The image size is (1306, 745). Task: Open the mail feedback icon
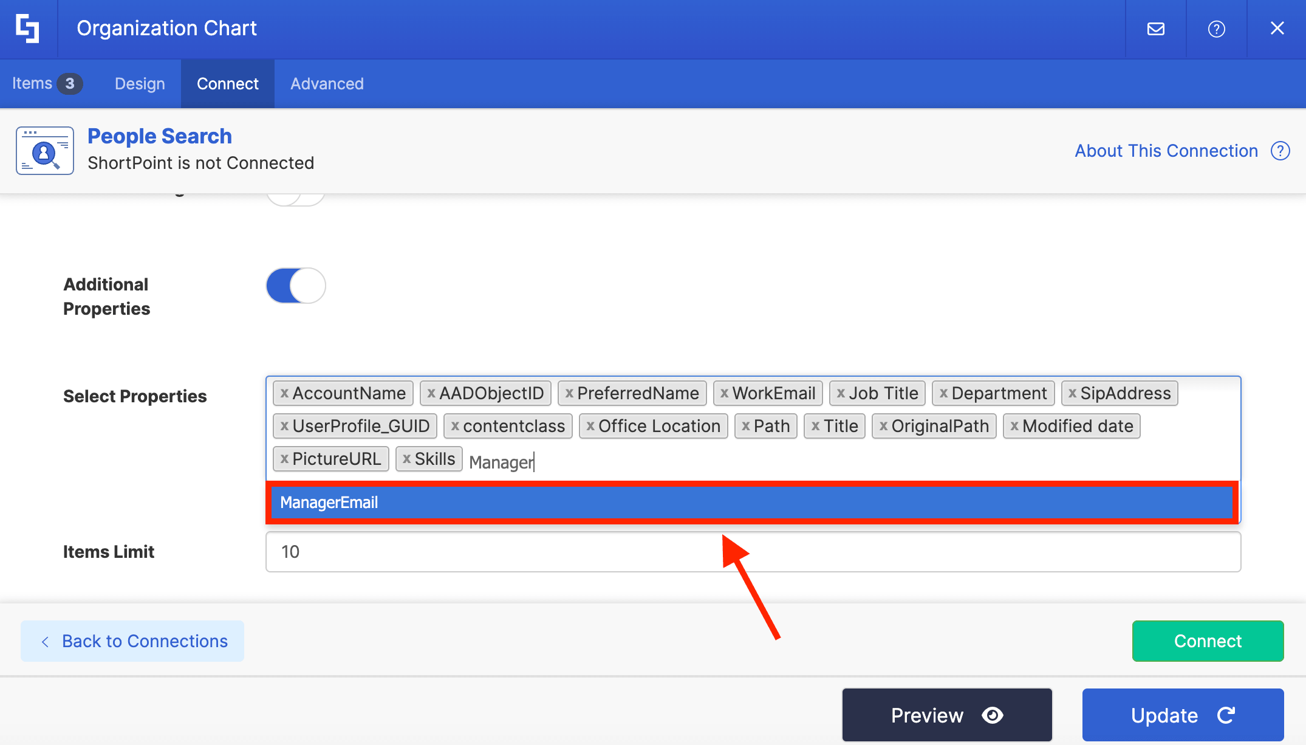point(1155,29)
